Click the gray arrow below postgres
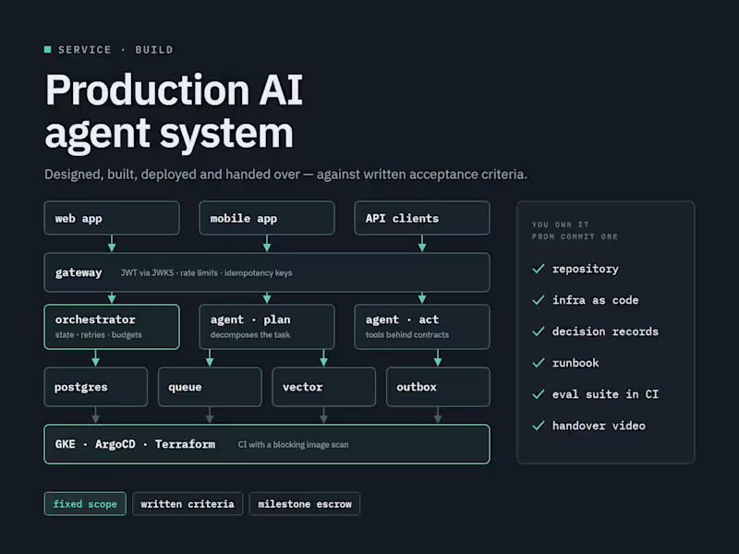 click(x=96, y=415)
